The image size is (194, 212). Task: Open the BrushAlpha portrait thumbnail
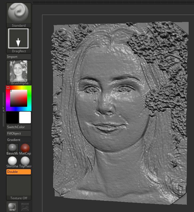[x=18, y=71]
